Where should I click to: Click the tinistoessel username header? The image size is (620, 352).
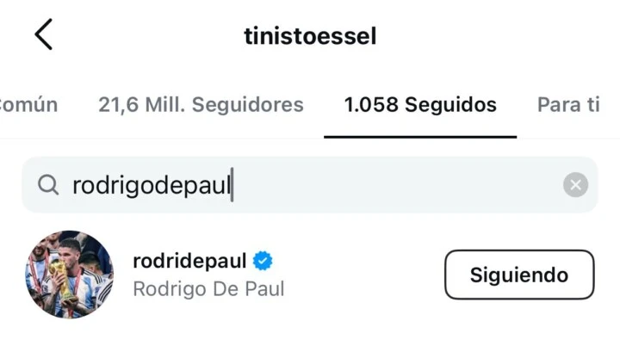(310, 36)
